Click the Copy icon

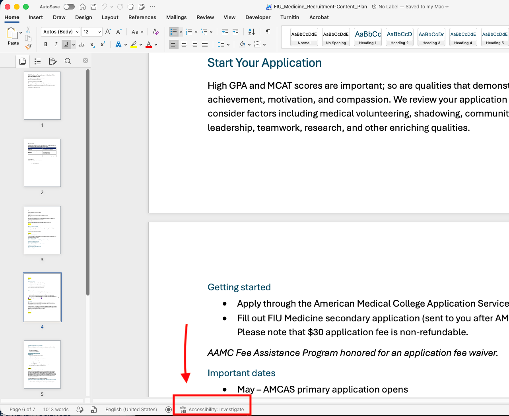28,38
